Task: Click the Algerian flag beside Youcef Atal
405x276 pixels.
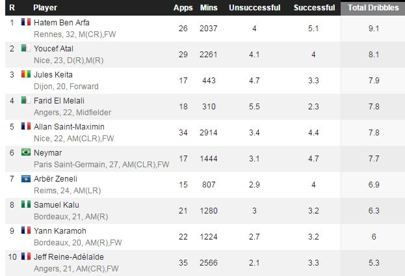Action: (26, 48)
